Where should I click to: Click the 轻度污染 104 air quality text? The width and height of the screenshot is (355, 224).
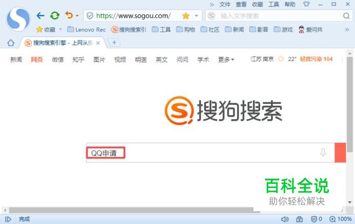pyautogui.click(x=316, y=59)
